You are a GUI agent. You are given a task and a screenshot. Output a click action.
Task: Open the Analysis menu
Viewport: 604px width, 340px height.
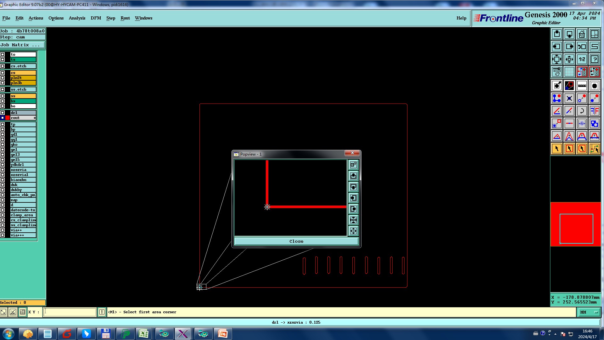pyautogui.click(x=77, y=18)
